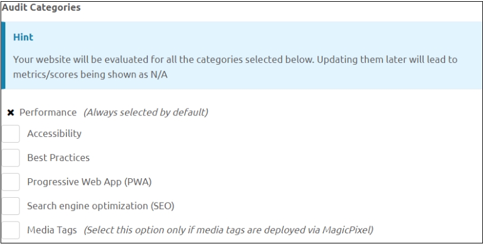
Task: Click the hint box's dark blue left bar
Action: (3, 56)
